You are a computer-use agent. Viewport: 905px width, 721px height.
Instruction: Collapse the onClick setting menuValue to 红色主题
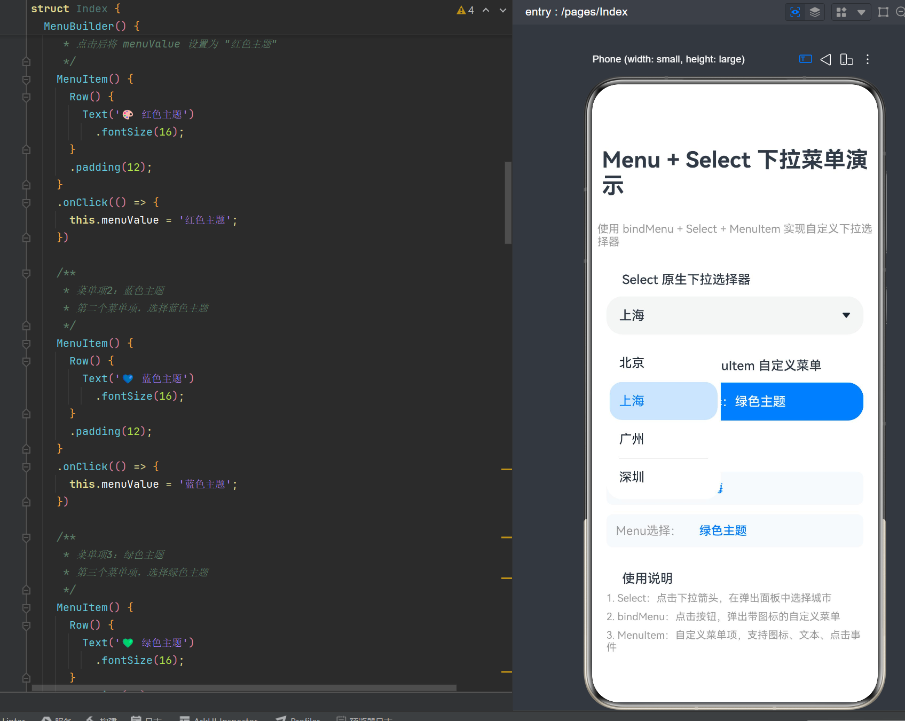[26, 203]
